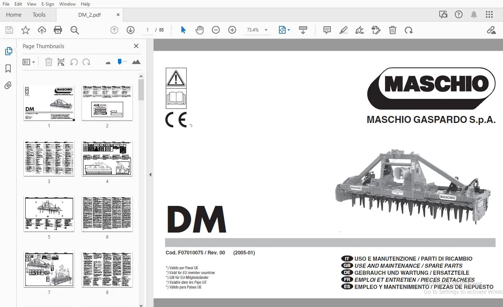
Task: Go to previous page arrow
Action: click(x=114, y=30)
